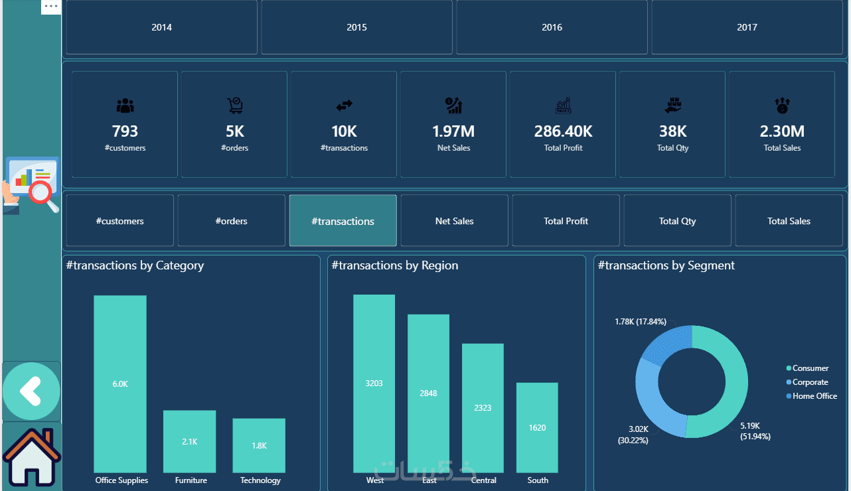Click the 1.97M Net Sales value
851x491 pixels.
453,131
